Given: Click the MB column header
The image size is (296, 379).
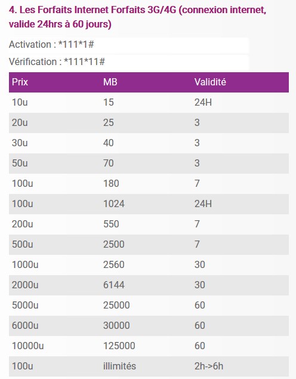Looking at the screenshot, I should [x=110, y=82].
